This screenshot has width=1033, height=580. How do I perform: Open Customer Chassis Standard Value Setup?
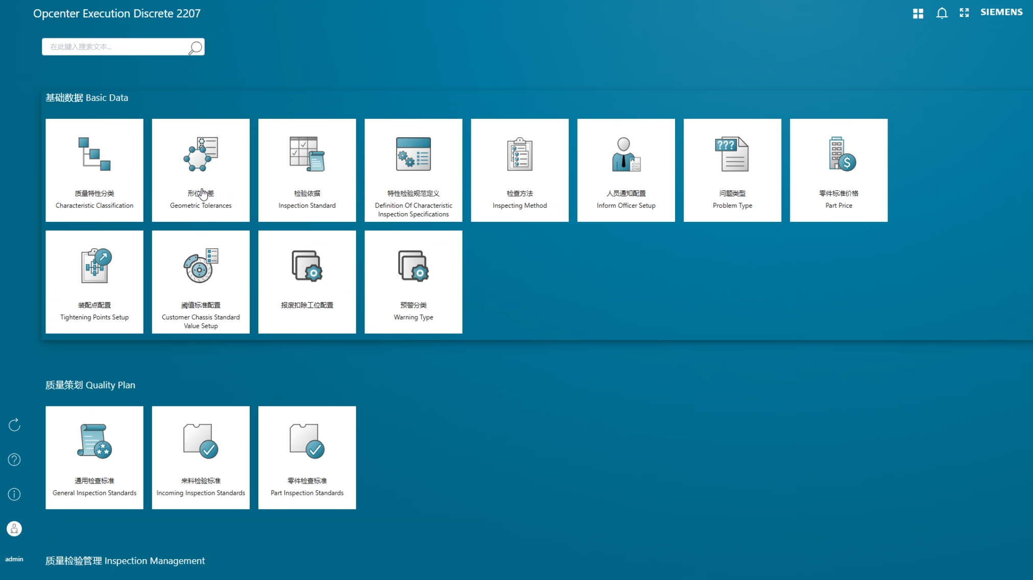click(201, 282)
